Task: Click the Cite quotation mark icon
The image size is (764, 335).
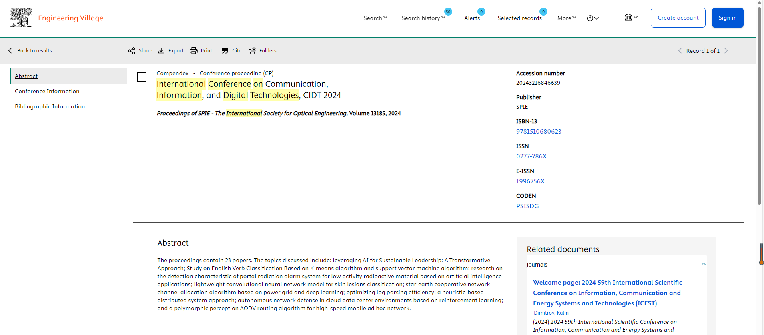Action: pyautogui.click(x=225, y=51)
